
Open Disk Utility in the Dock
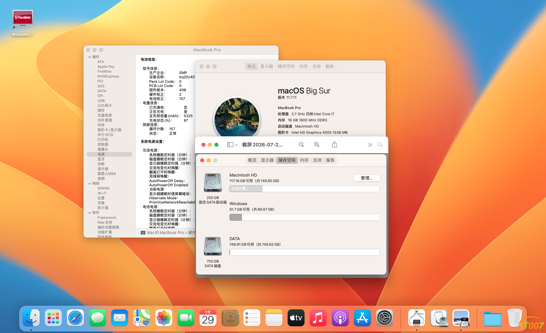439,318
